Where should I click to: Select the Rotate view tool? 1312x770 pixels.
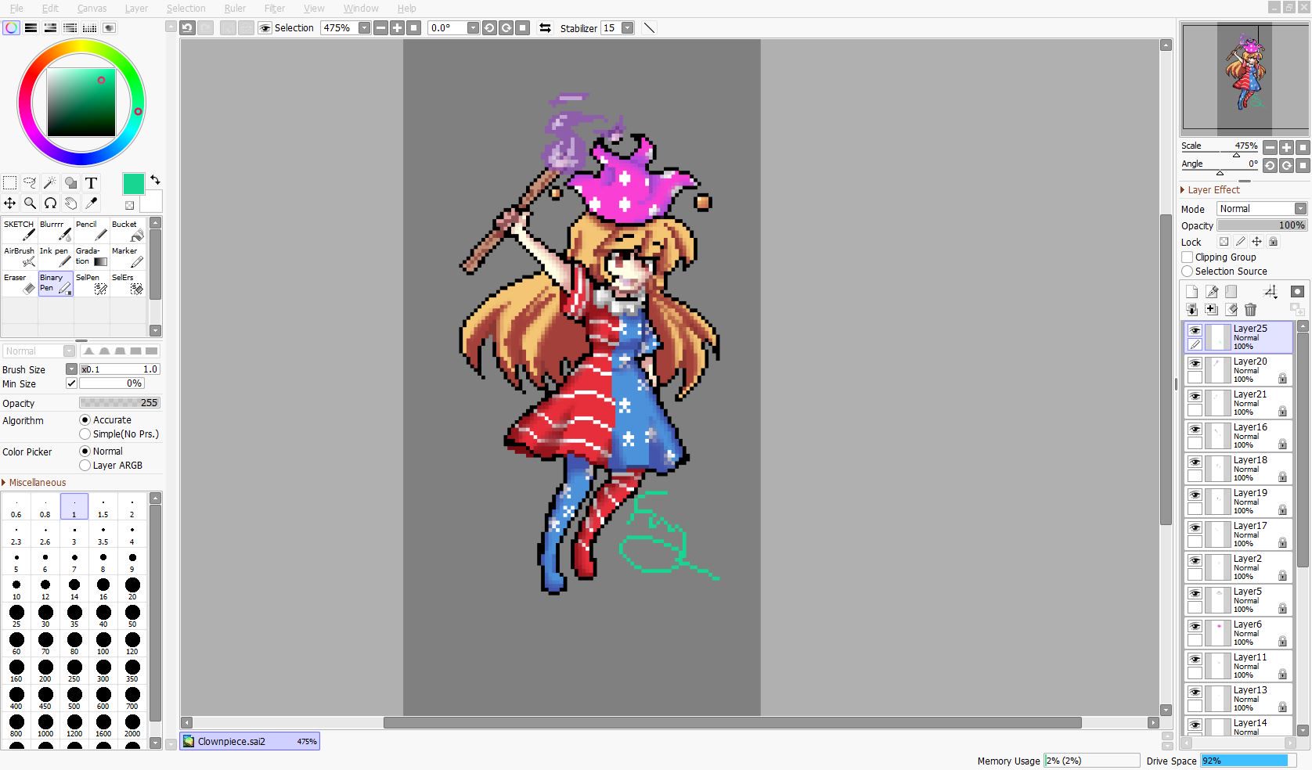[50, 203]
